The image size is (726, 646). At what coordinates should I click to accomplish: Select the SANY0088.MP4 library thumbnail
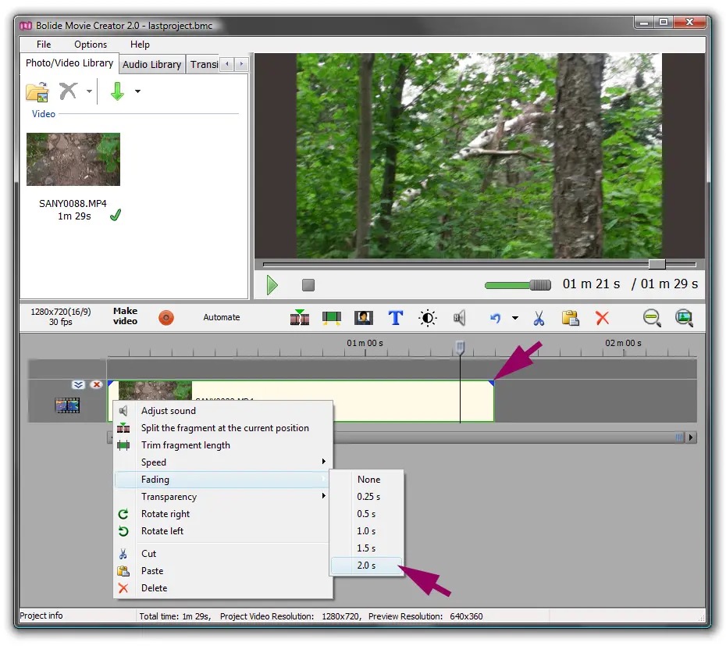73,159
